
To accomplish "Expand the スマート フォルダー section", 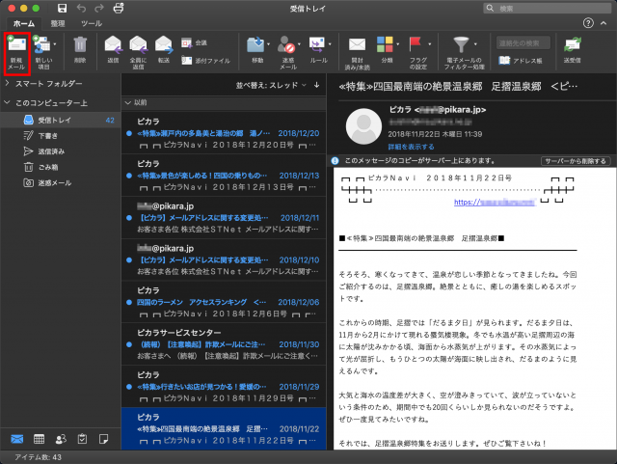I will [8, 85].
